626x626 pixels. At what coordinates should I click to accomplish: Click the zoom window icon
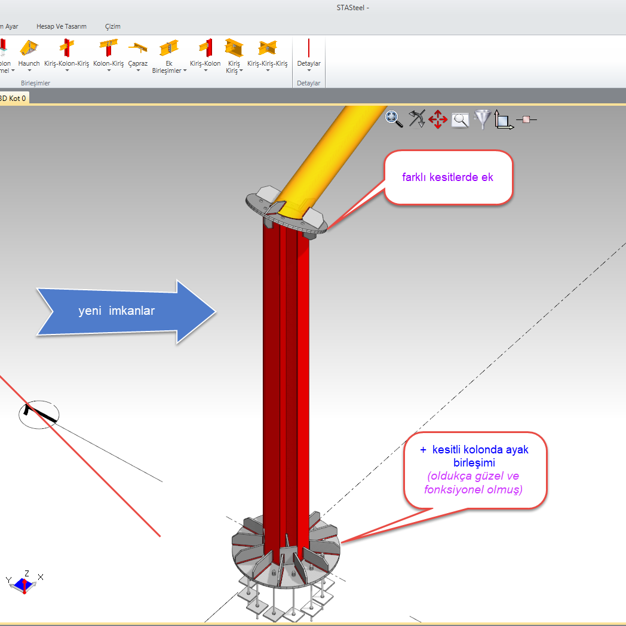point(460,119)
